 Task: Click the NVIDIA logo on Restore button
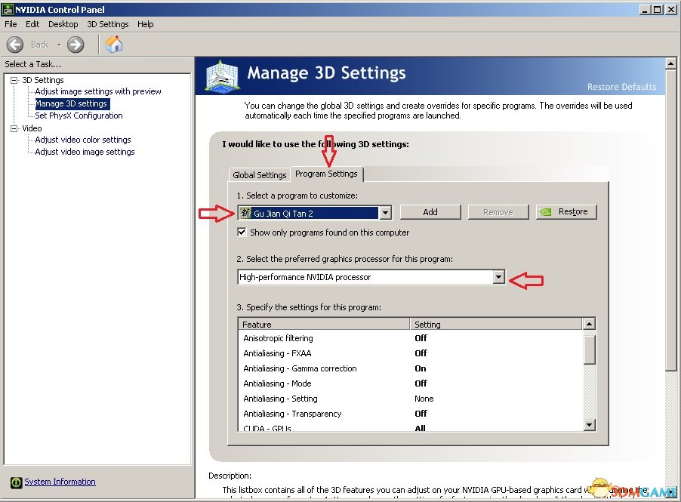[x=547, y=212]
